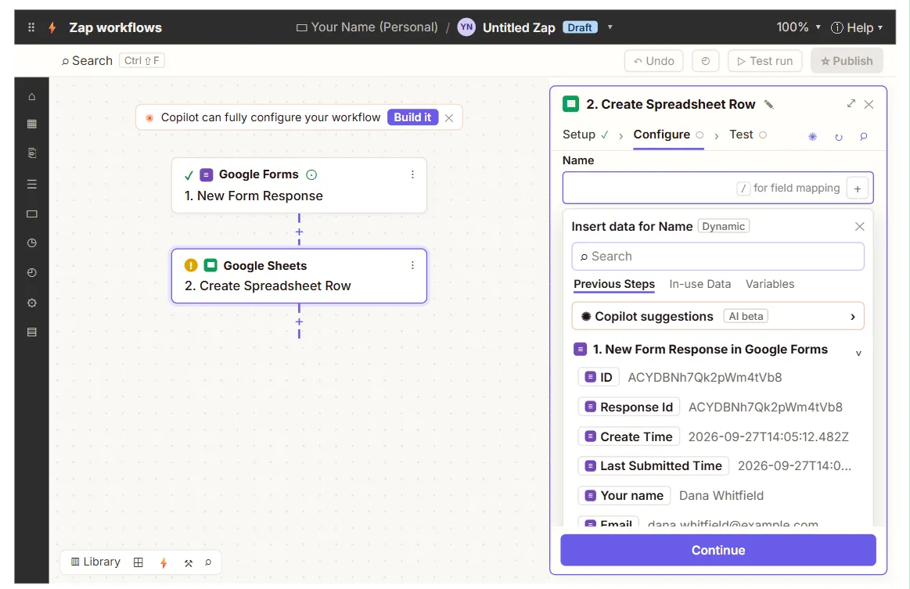Image resolution: width=910 pixels, height=589 pixels.
Task: Insert the Last Submitted Time field pill
Action: click(x=653, y=465)
